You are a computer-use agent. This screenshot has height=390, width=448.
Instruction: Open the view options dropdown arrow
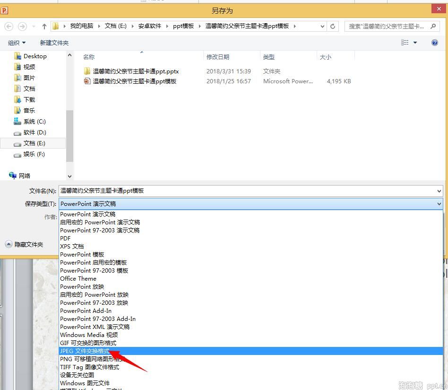coord(415,43)
